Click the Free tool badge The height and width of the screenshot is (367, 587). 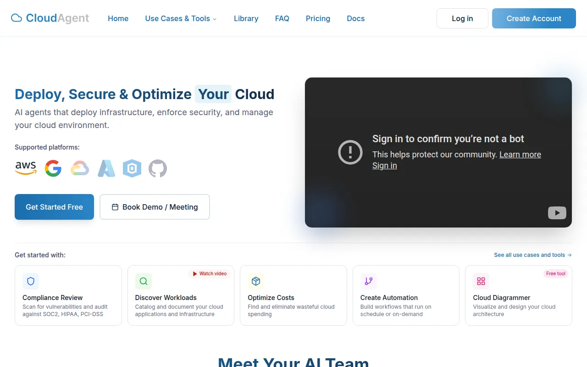pos(556,273)
